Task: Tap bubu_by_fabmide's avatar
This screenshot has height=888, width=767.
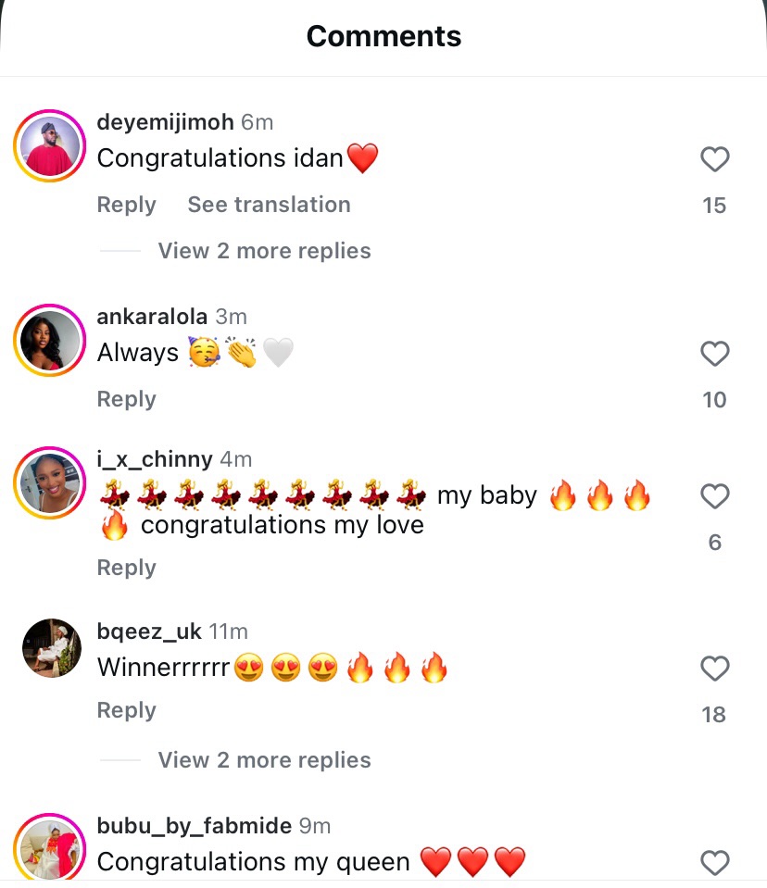Action: (x=50, y=847)
